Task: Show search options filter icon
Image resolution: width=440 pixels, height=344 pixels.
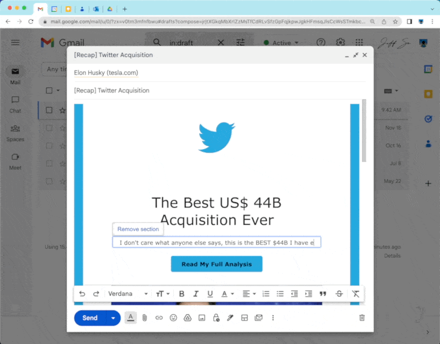Action: (x=240, y=42)
